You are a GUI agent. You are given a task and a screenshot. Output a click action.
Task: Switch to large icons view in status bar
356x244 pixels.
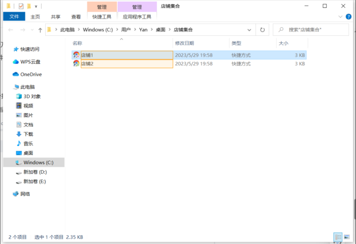[x=347, y=237]
